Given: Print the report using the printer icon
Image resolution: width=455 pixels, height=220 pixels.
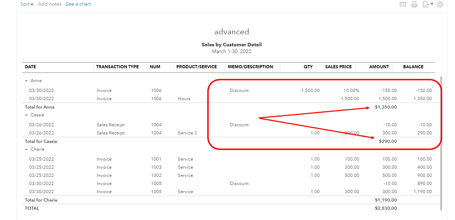Looking at the screenshot, I should point(414,4).
